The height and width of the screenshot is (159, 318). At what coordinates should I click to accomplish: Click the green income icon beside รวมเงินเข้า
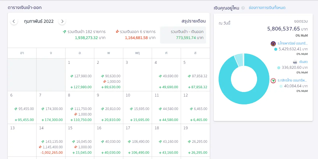(x=64, y=32)
